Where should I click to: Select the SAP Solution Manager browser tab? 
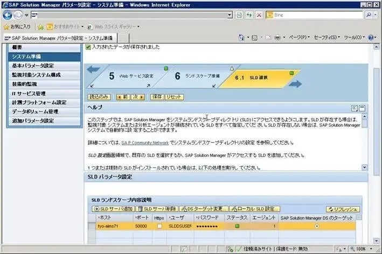[60, 38]
